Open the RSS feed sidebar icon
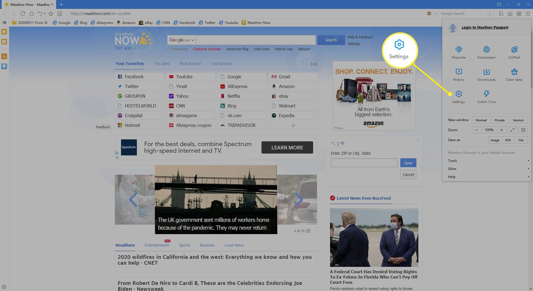 tap(4, 56)
